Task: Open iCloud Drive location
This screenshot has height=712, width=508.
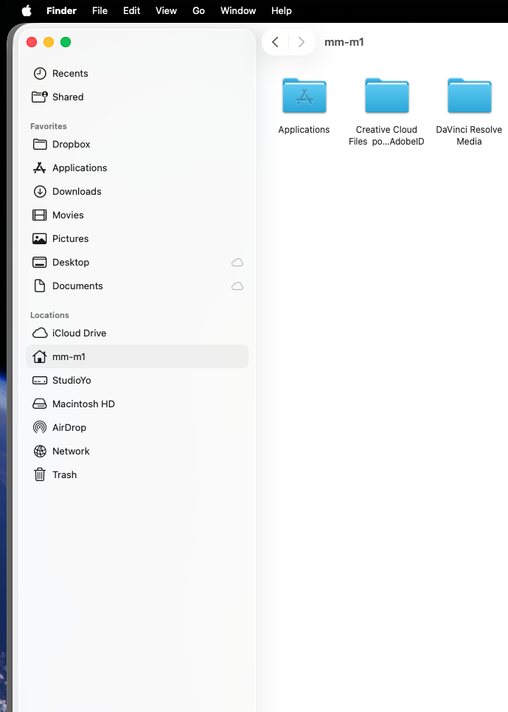Action: 137,333
